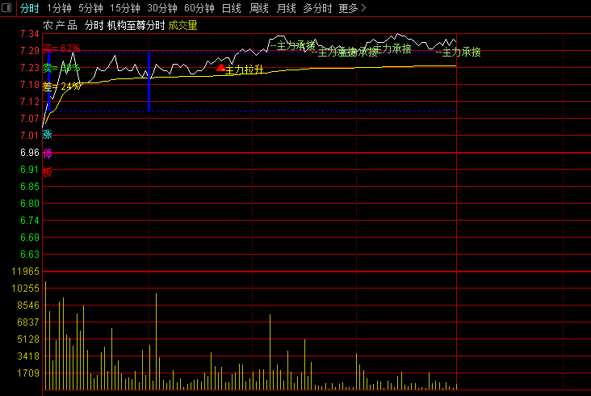The height and width of the screenshot is (396, 591).
Task: Click the 6.63 price axis label
Action: click(30, 255)
